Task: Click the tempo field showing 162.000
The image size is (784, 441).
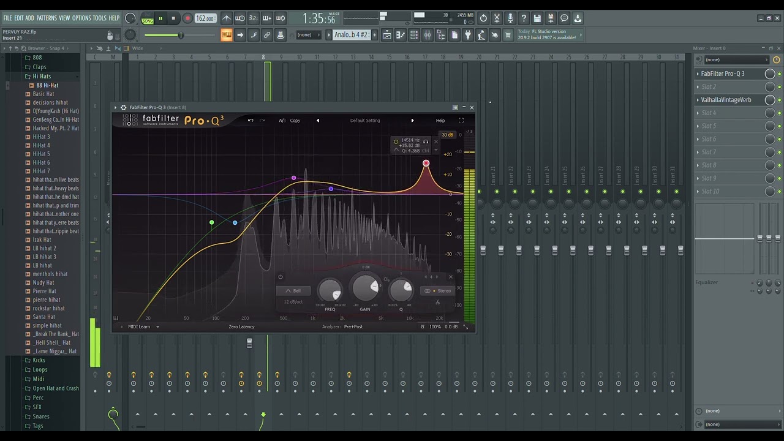Action: click(205, 18)
